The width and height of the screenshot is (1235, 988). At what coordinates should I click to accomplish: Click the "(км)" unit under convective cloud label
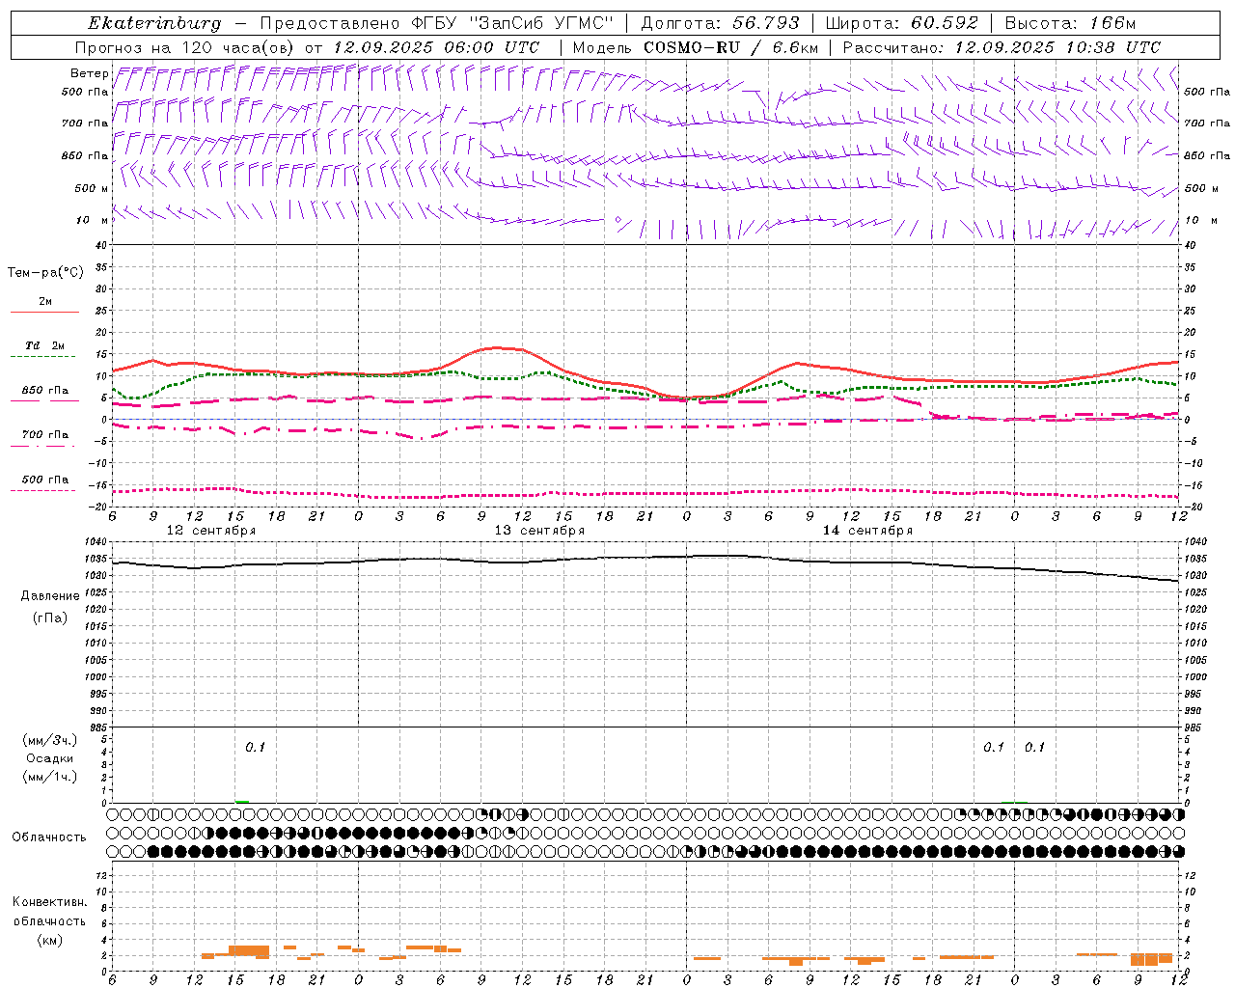(x=49, y=940)
